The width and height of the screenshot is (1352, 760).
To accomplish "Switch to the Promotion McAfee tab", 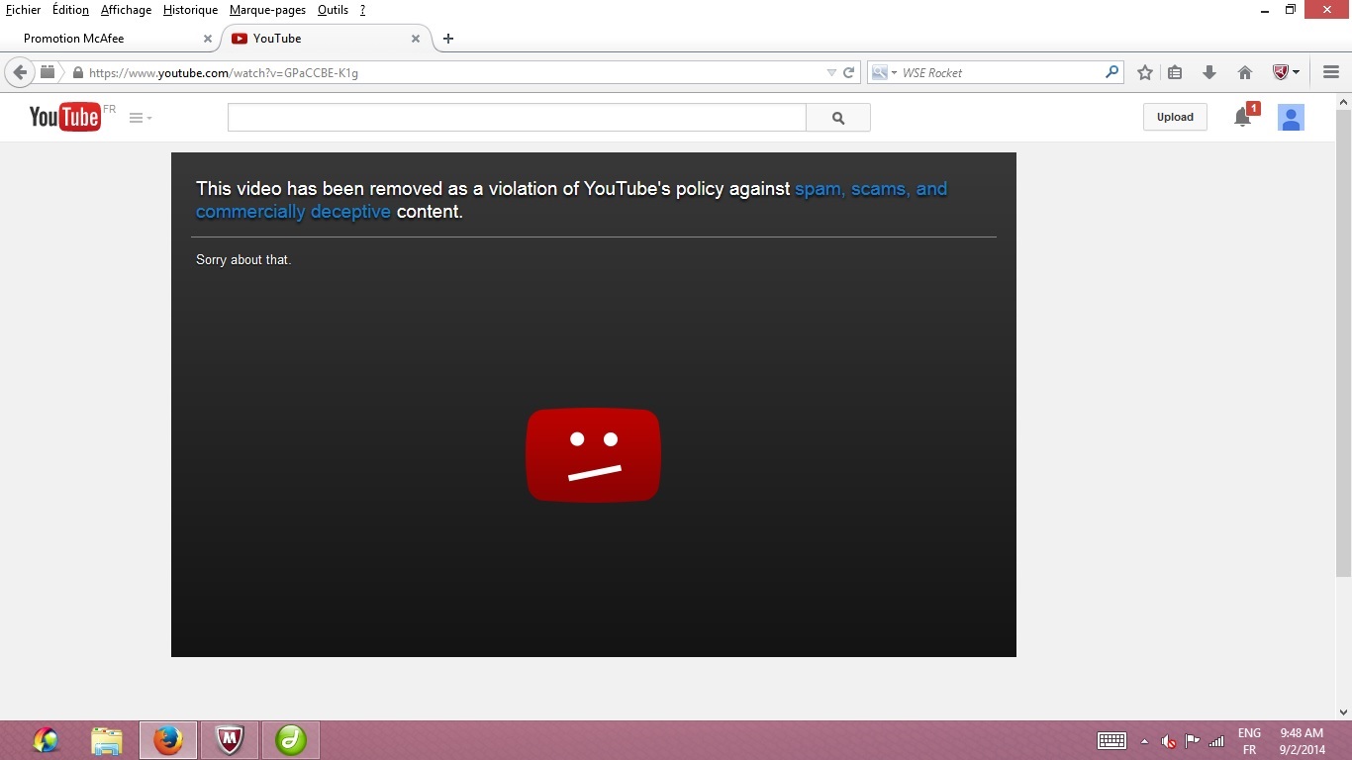I will pos(109,39).
